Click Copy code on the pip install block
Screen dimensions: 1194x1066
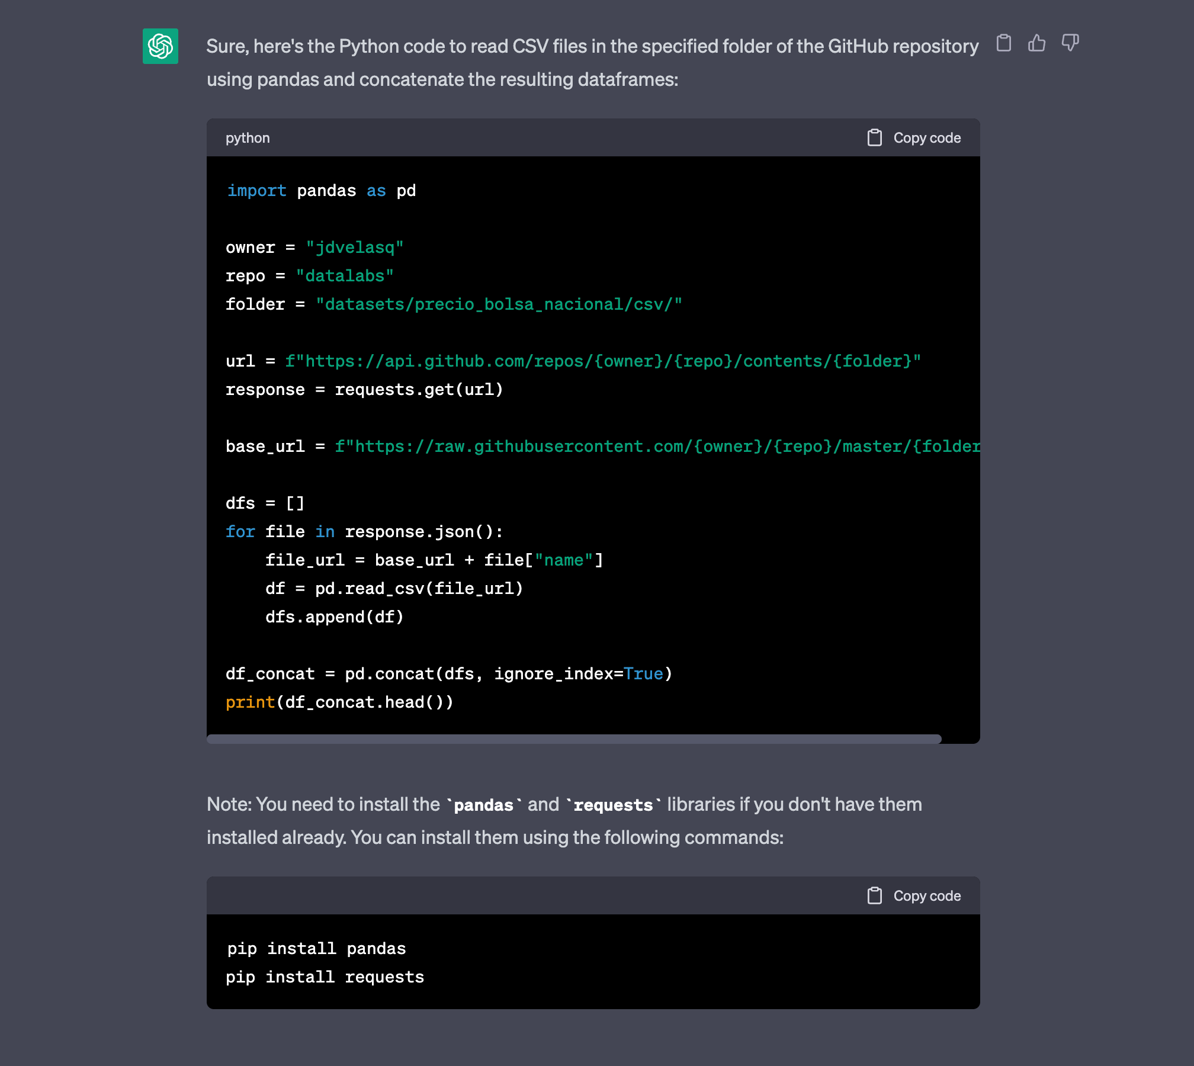[927, 896]
